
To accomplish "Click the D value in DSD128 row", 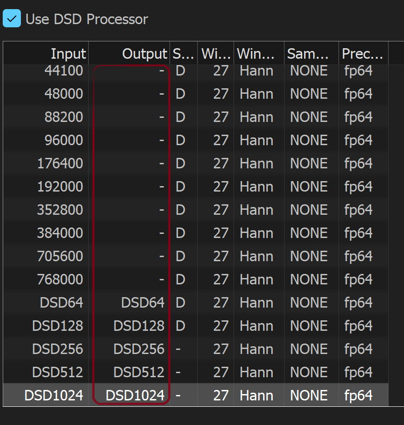I will click(180, 326).
